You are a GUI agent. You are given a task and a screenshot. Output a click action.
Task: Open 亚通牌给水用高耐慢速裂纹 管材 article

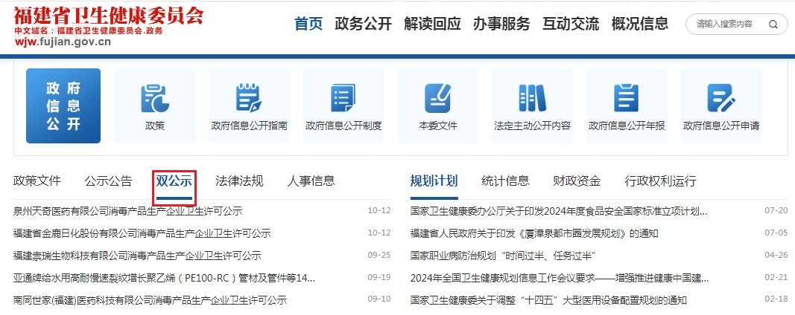click(x=164, y=278)
